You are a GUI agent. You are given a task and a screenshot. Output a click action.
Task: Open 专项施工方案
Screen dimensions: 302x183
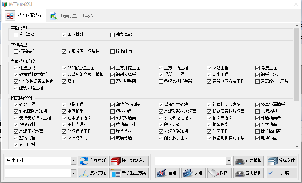click(129, 173)
